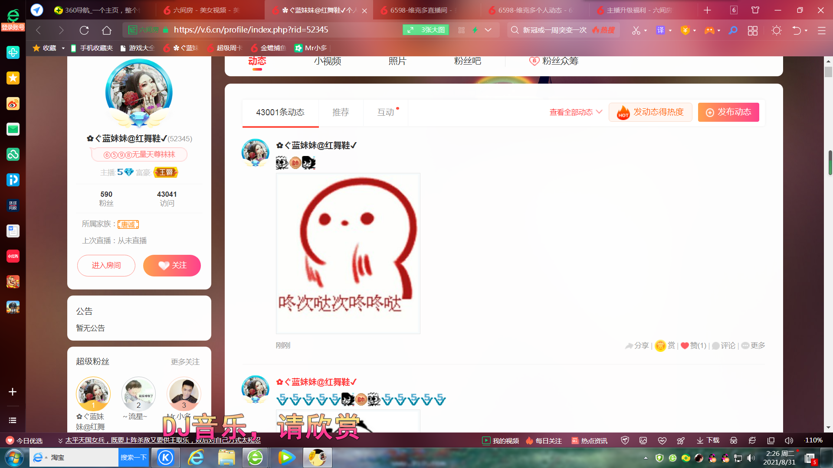Viewport: 833px width, 468px height.
Task: Click the 关注 follow button
Action: (172, 266)
